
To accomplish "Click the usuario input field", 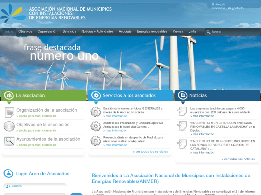I will (35, 186).
